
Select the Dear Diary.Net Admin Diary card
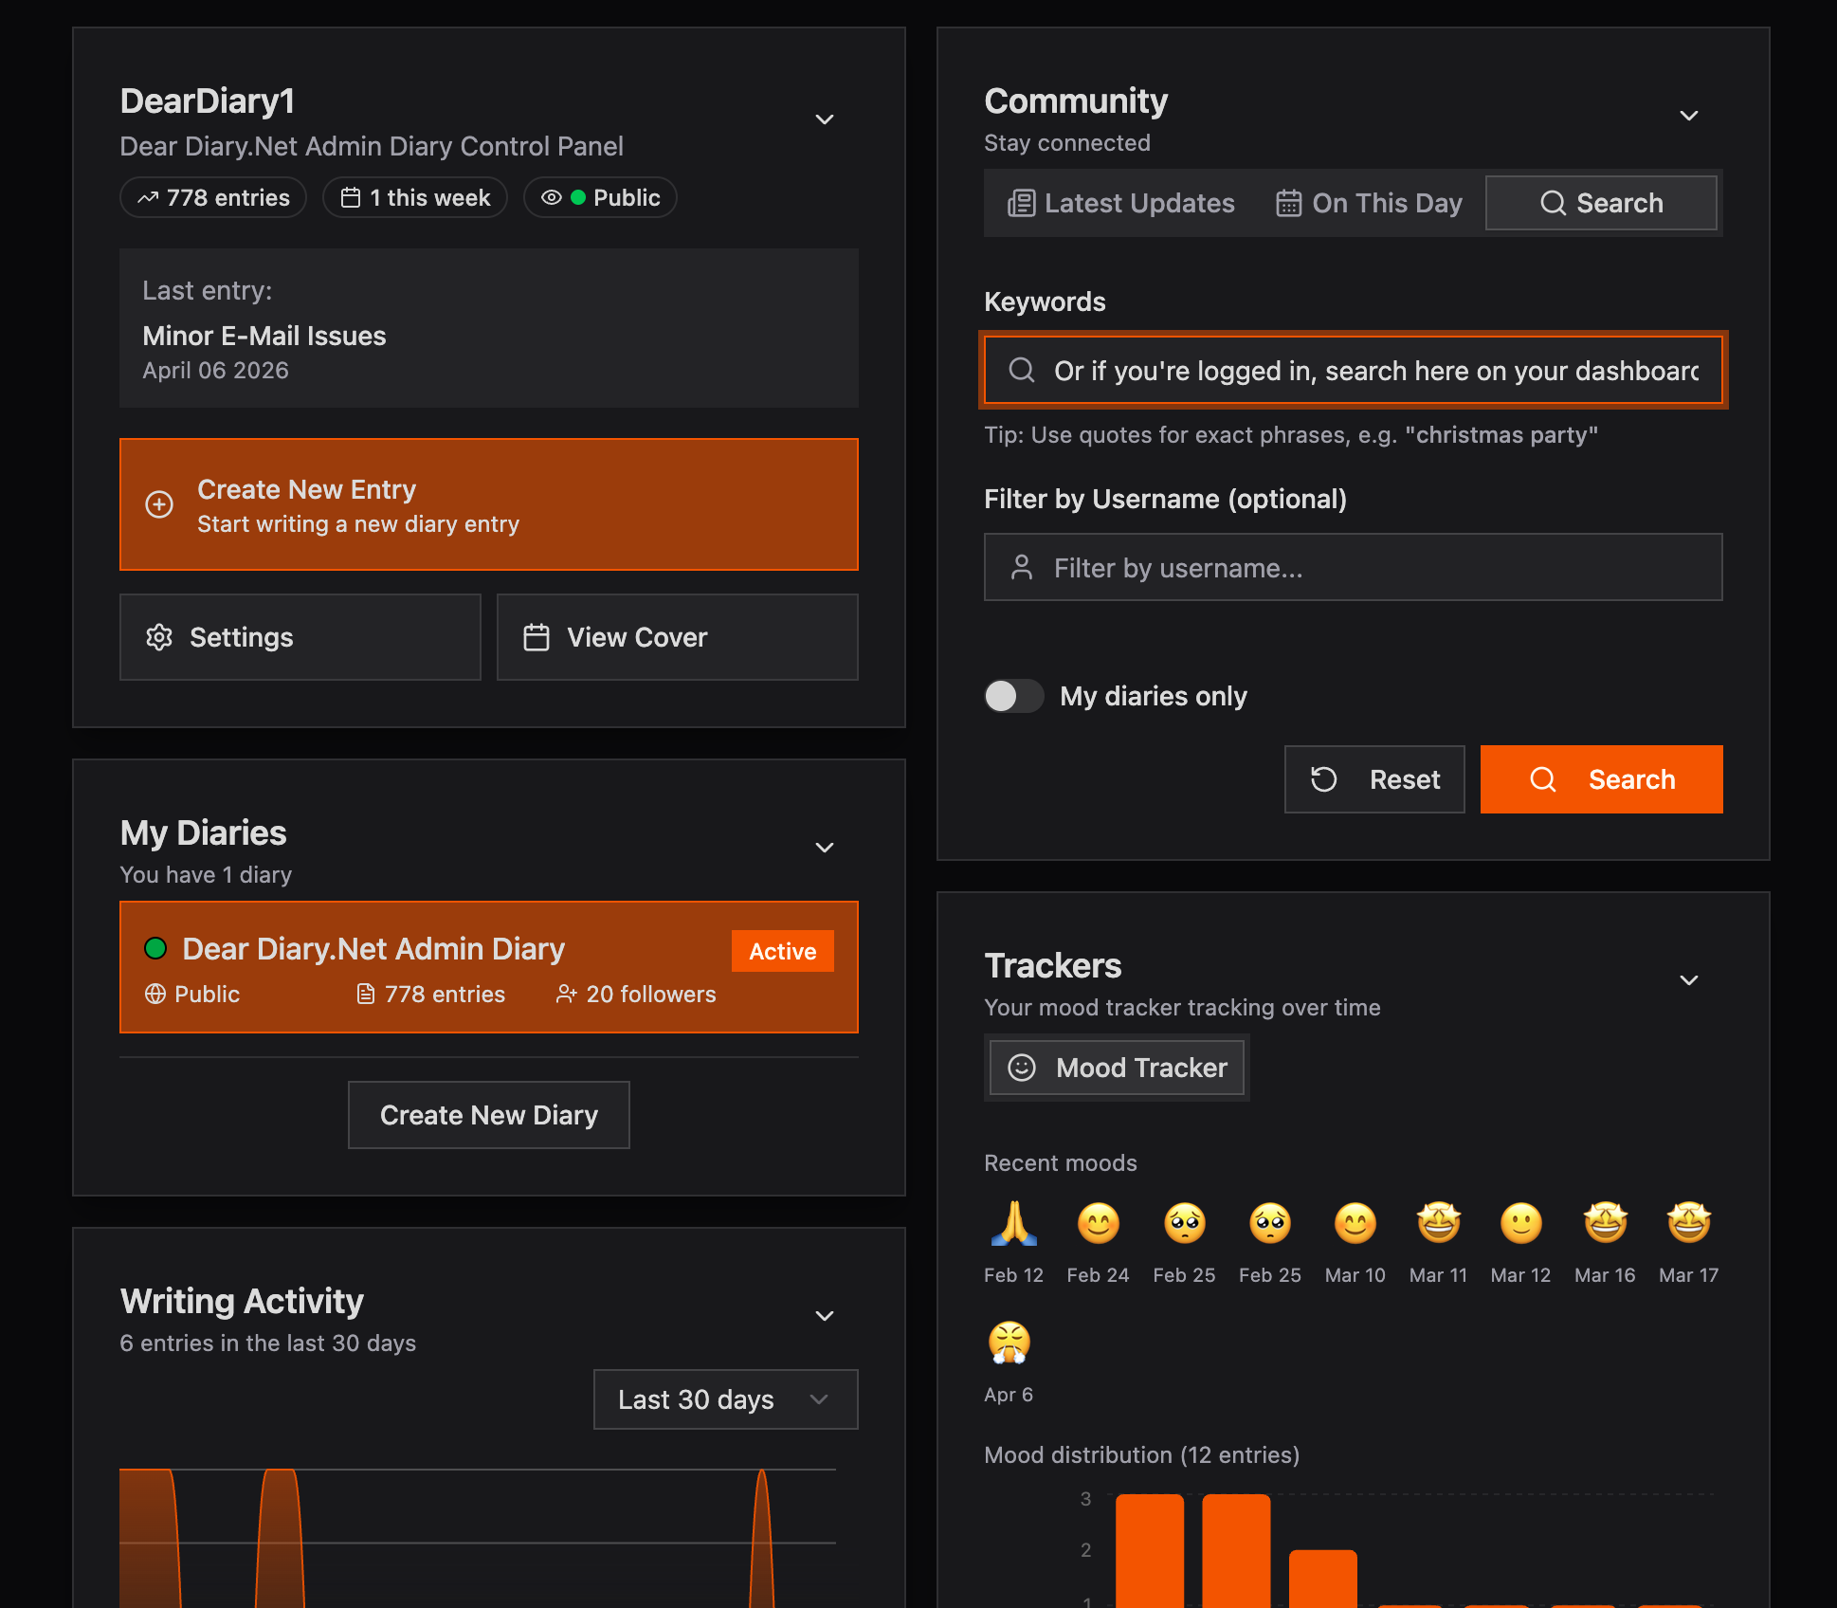(489, 967)
